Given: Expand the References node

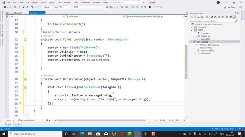Looking at the screenshot, I should click(194, 36).
